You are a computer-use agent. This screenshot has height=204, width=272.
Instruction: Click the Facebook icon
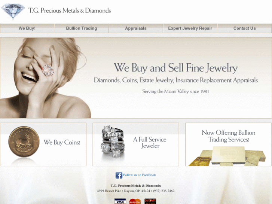(119, 175)
